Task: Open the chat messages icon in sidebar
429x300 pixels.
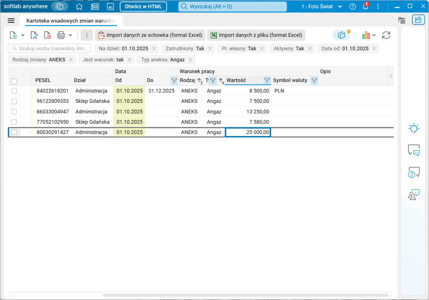Action: tap(414, 150)
